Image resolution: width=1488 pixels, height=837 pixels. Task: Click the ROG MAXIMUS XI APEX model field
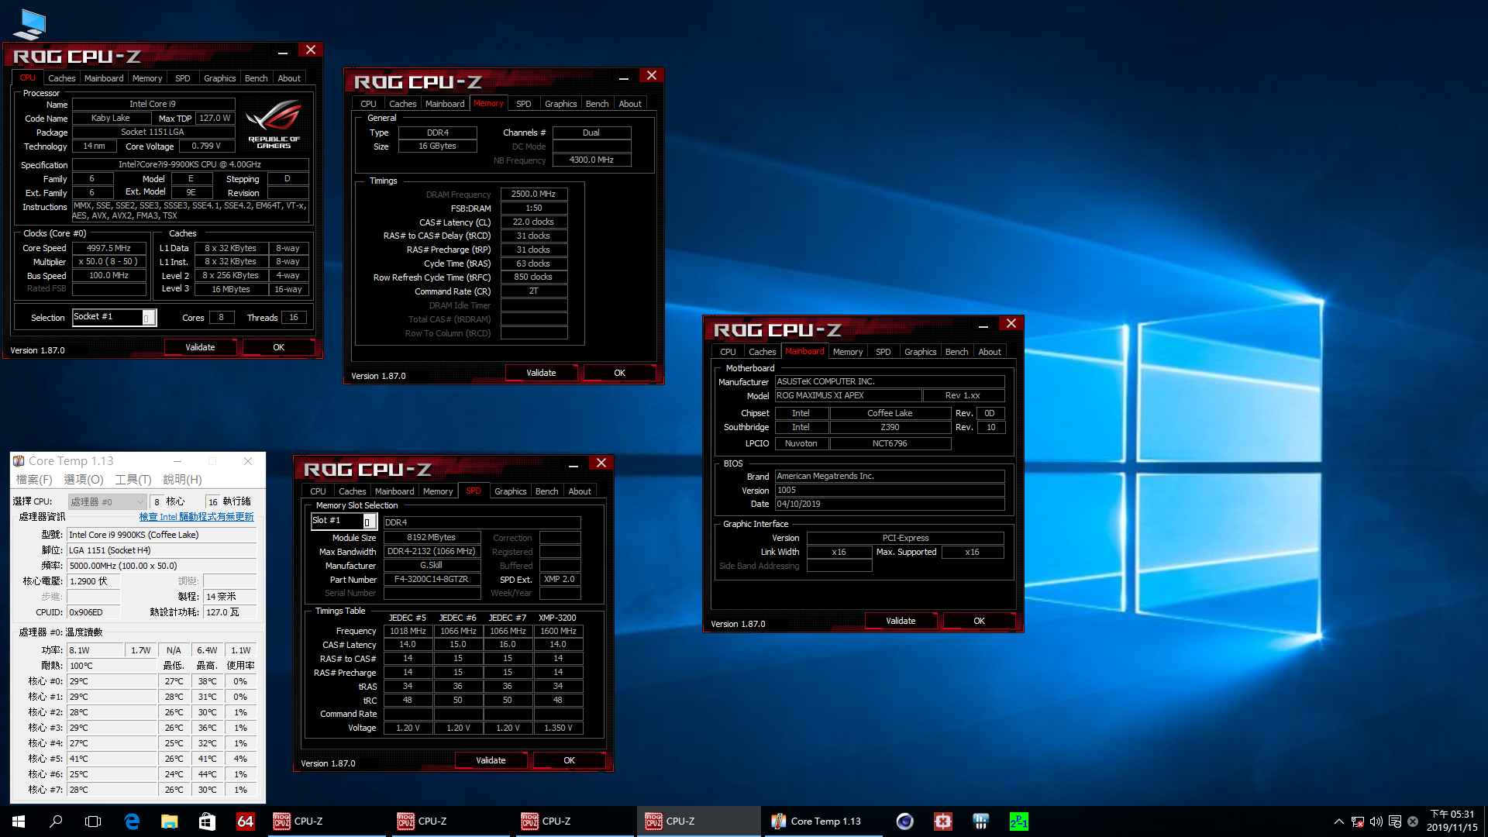coord(848,395)
